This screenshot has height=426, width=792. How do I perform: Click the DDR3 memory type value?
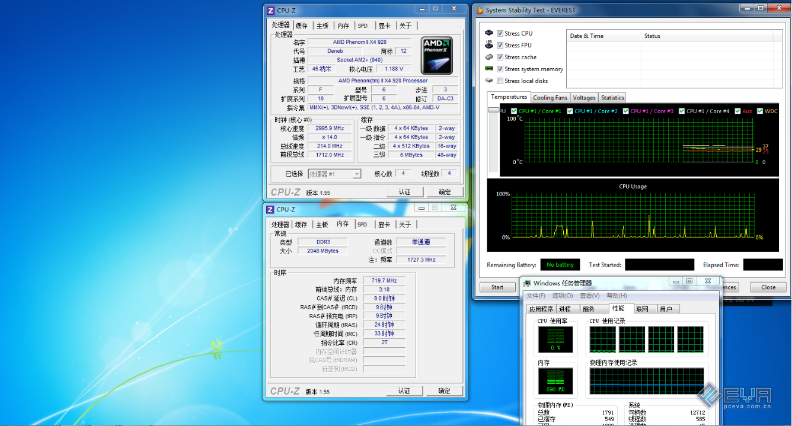coord(323,242)
